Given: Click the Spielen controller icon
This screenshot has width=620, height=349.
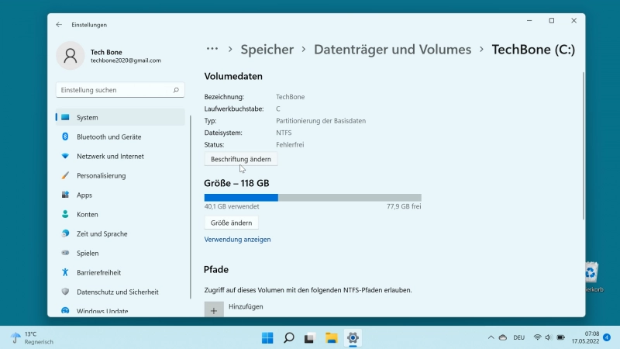Looking at the screenshot, I should click(65, 253).
